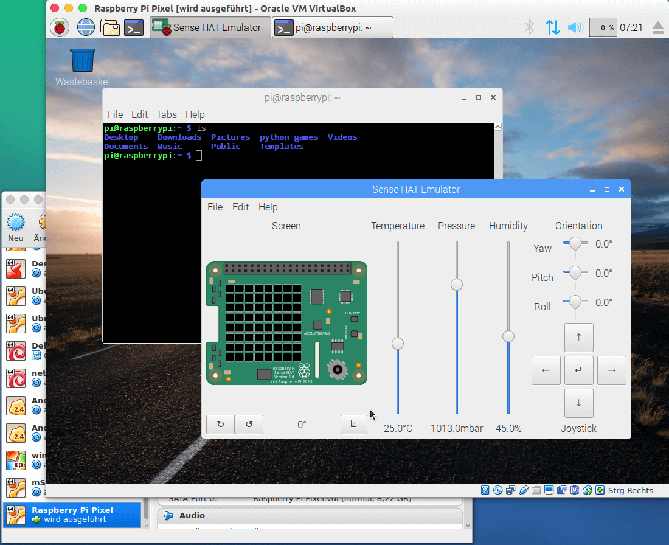Click the Bluetooth tray icon
Image resolution: width=669 pixels, height=545 pixels.
pyautogui.click(x=530, y=27)
